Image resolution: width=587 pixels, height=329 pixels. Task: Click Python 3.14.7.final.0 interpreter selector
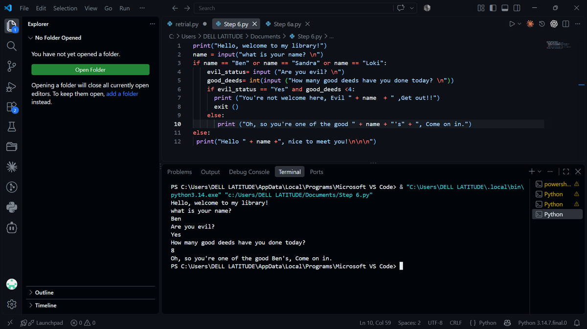pos(542,323)
